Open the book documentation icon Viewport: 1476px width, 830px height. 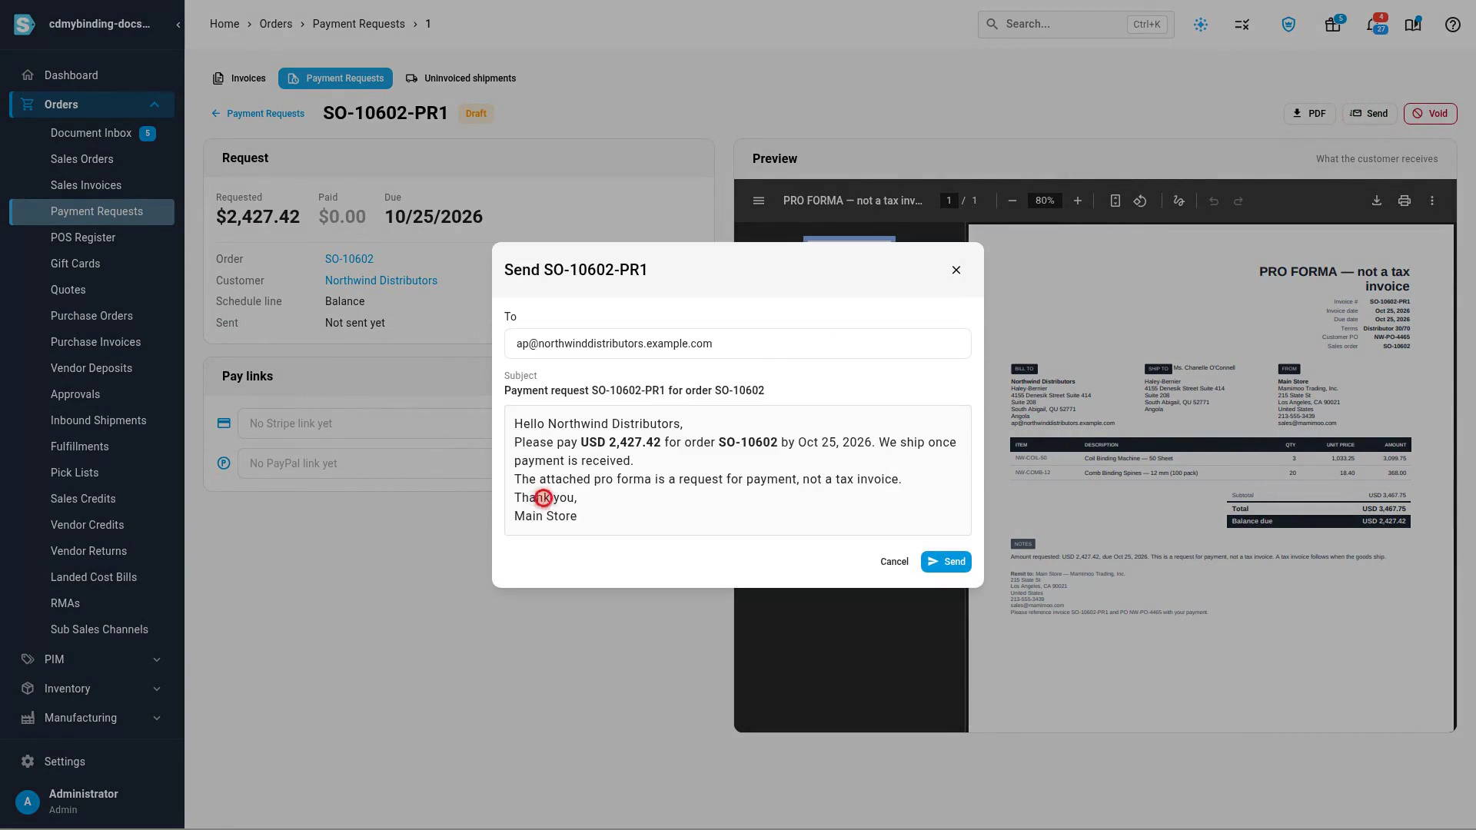(1413, 25)
